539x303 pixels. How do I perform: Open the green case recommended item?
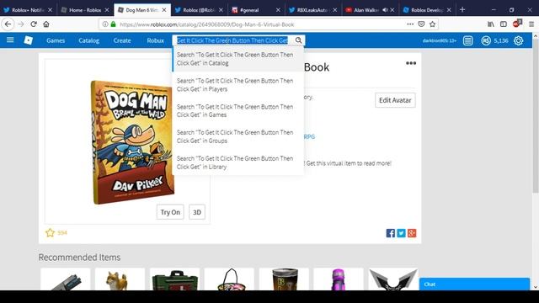click(174, 279)
